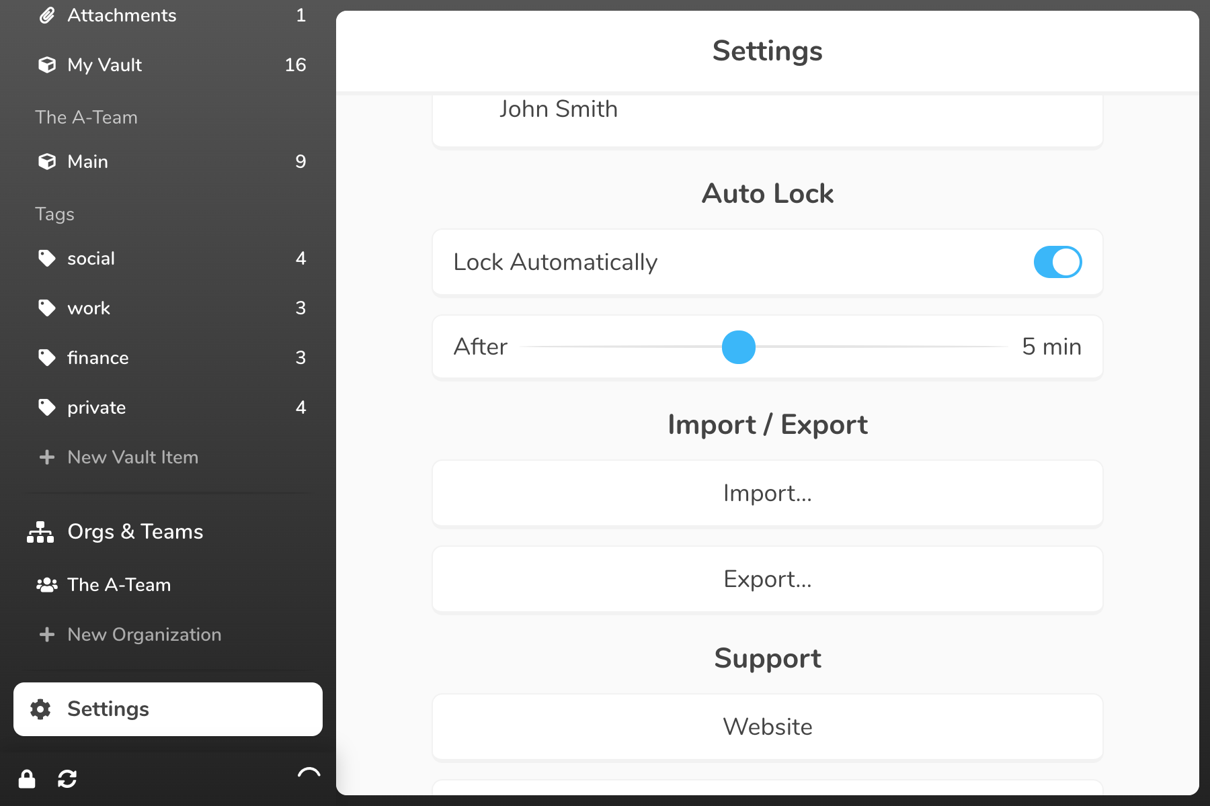Select the finance tag
The width and height of the screenshot is (1210, 806).
point(97,358)
